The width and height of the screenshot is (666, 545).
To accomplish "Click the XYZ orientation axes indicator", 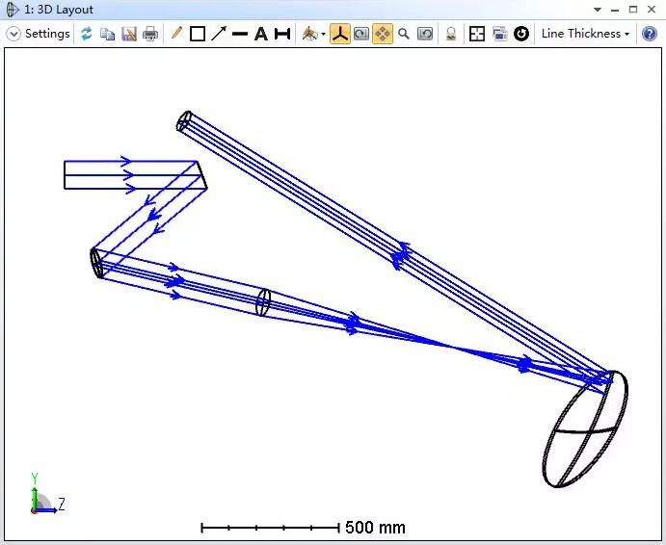I will 46,495.
